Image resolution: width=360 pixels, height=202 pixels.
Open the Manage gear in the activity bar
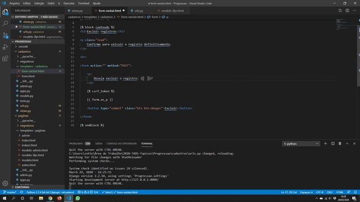(5, 183)
